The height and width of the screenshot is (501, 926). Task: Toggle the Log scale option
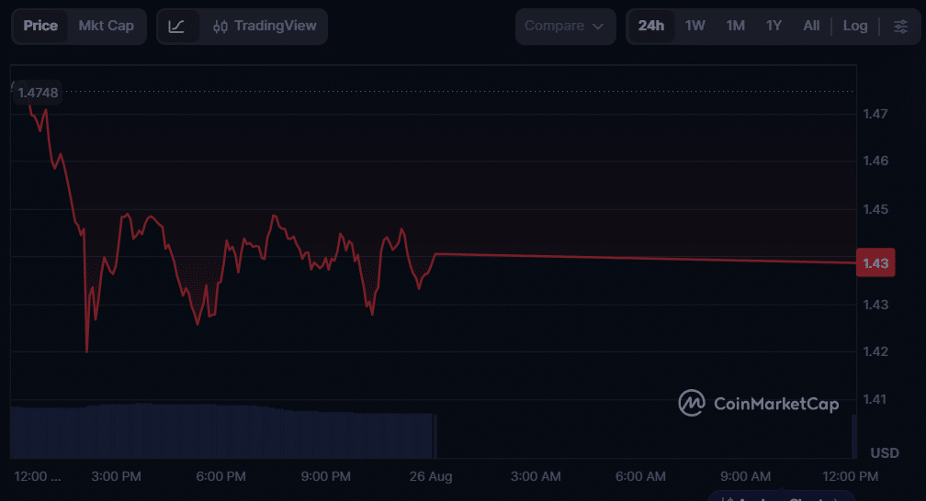(x=855, y=26)
